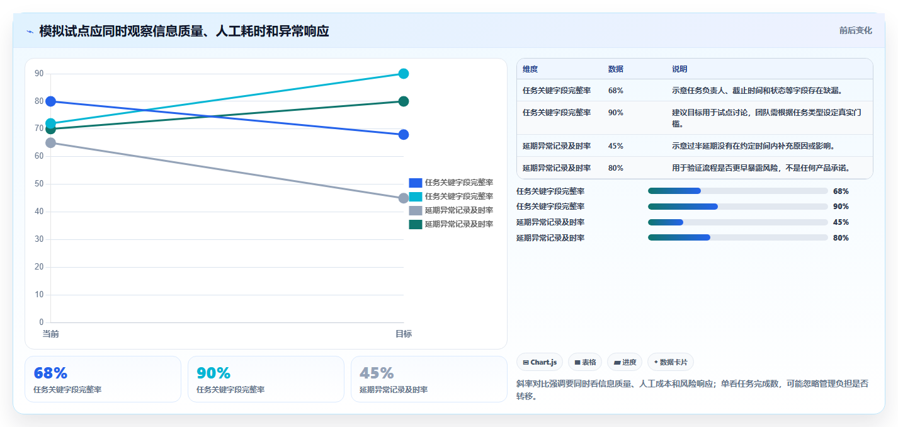Viewport: 898px width, 427px height.
Task: Click the description starting 示意过半延期
Action: tap(753, 146)
